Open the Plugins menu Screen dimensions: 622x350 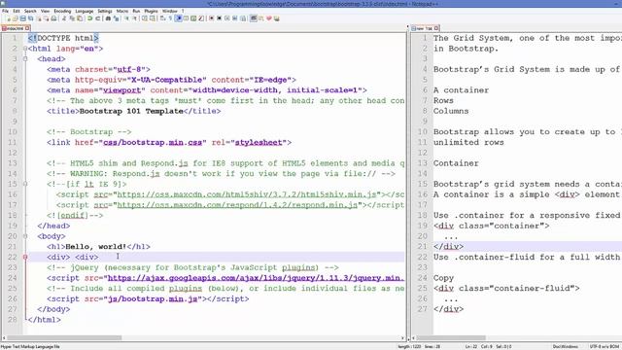[x=151, y=11]
